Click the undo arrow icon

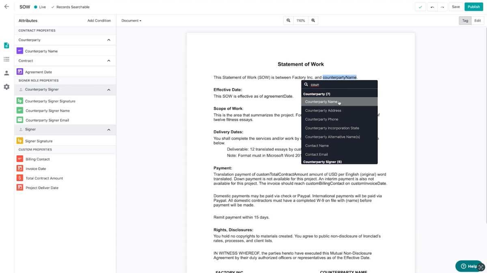(432, 7)
